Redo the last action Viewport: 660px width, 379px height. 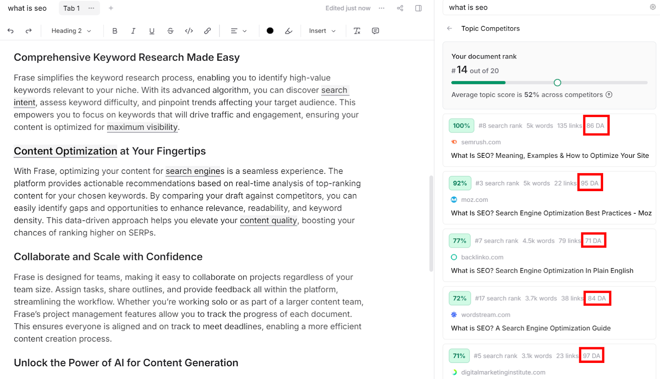tap(28, 31)
